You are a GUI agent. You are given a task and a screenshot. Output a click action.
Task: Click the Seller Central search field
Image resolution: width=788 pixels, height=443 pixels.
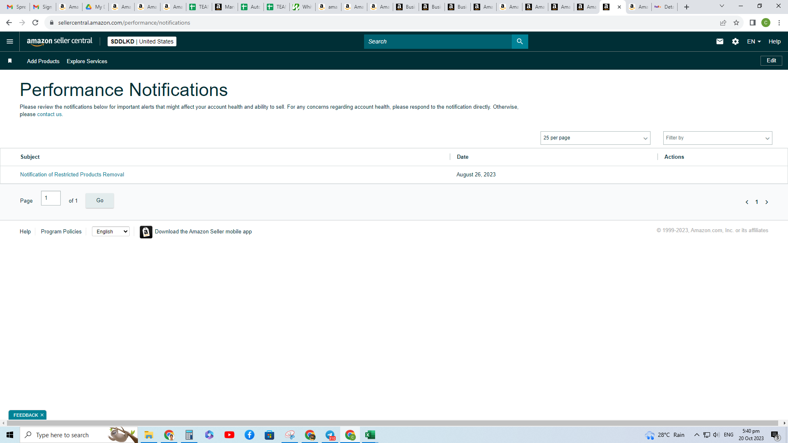[438, 41]
